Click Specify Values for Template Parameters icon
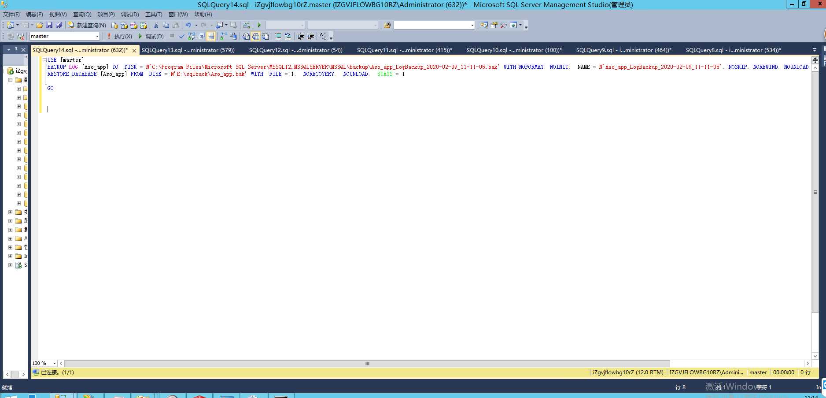The width and height of the screenshot is (826, 398). coord(323,37)
